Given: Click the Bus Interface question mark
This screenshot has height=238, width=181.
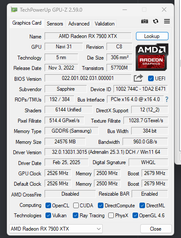Looking at the screenshot, I should click(167, 99).
